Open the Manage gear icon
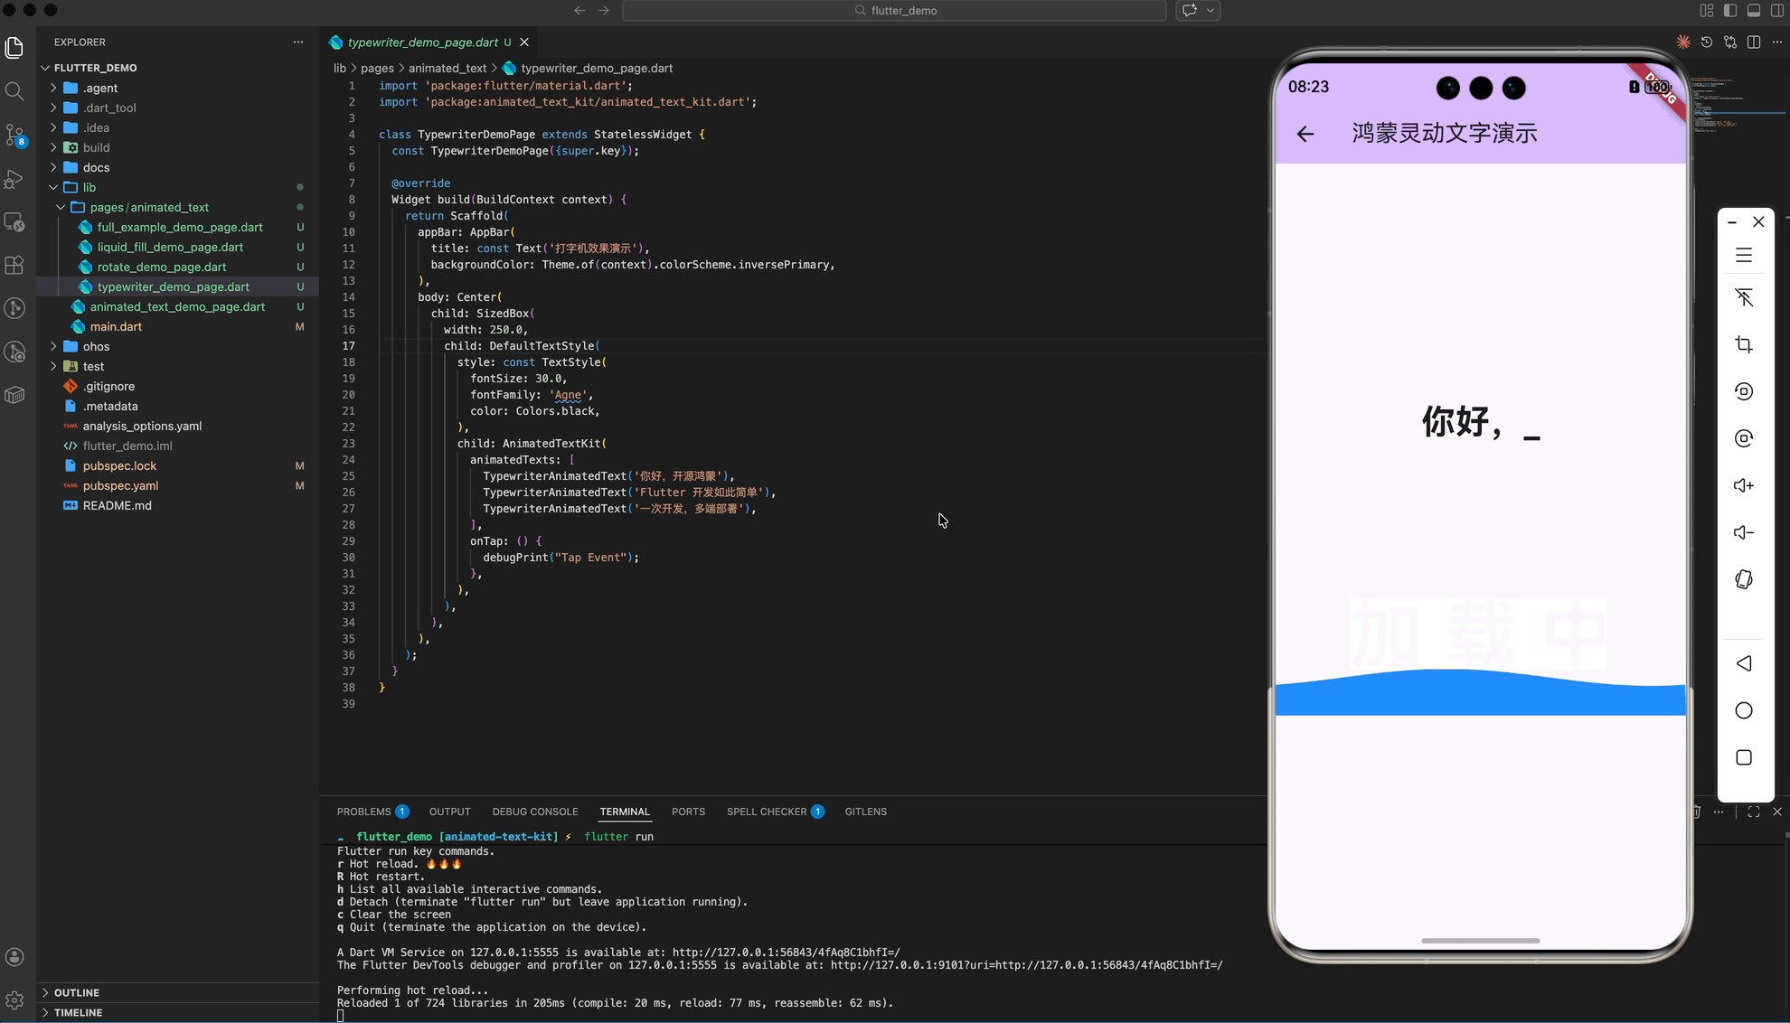The image size is (1790, 1023). coord(14,1000)
